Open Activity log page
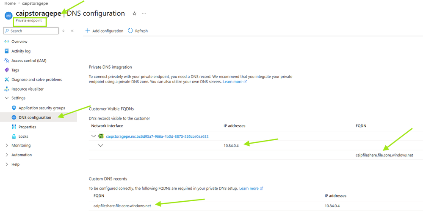 click(x=21, y=51)
